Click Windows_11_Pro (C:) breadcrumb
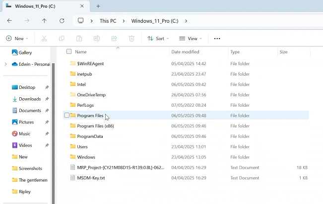323x204 pixels. (x=155, y=21)
